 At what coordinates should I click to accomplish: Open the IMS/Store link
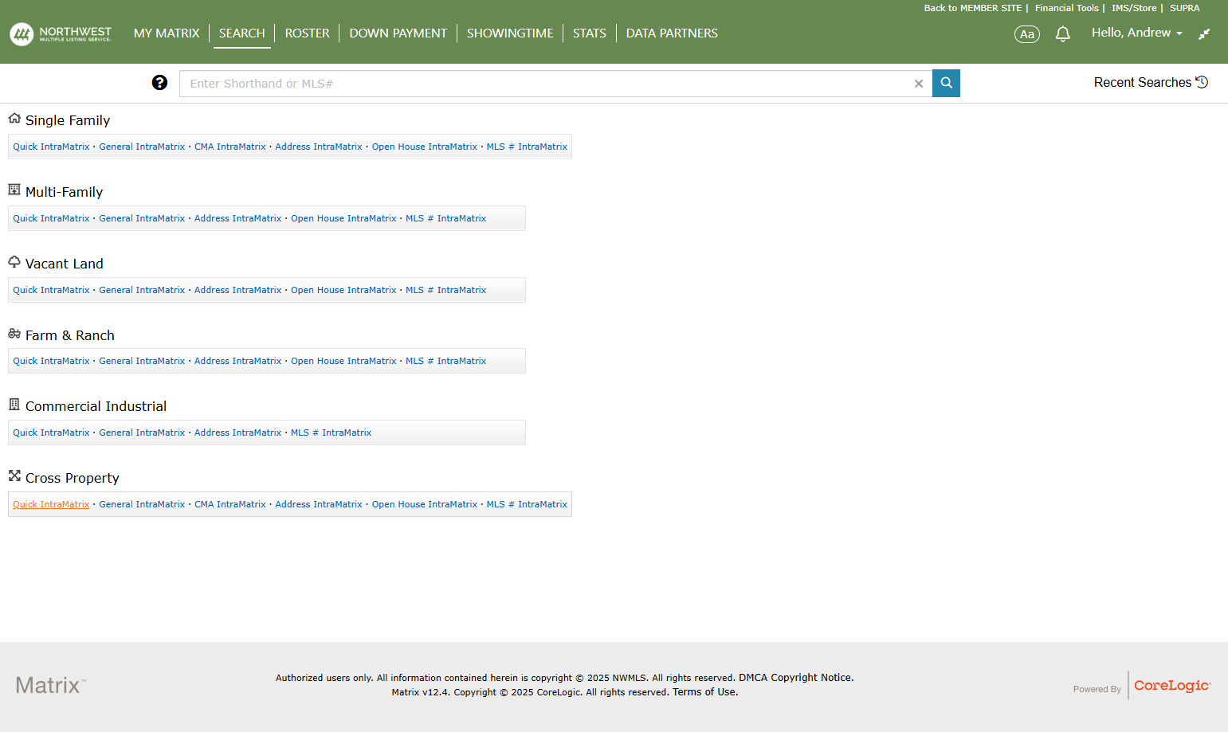pyautogui.click(x=1134, y=8)
